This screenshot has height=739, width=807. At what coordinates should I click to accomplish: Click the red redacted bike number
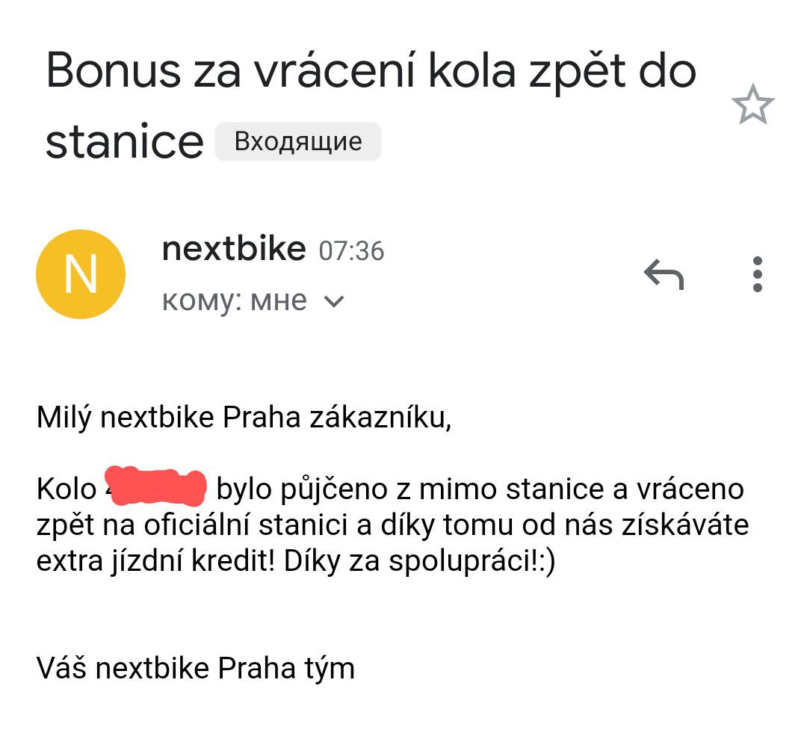pyautogui.click(x=155, y=486)
